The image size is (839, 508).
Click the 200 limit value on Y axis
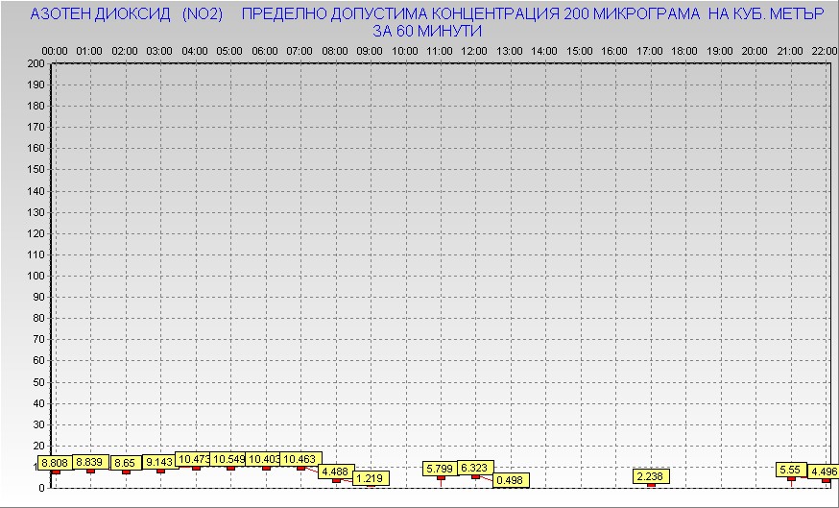click(x=36, y=64)
